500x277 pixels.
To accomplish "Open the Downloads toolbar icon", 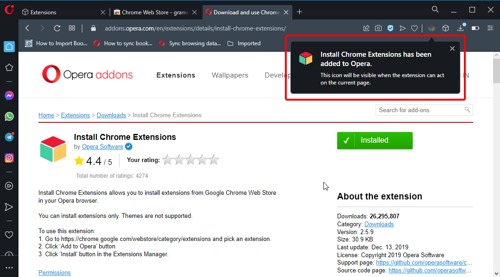I will [460, 28].
